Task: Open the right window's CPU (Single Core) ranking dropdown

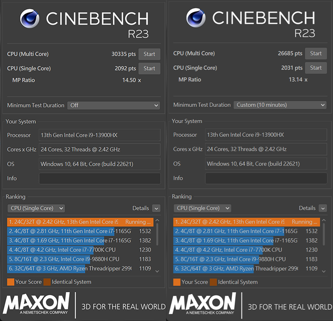Action: [x=202, y=208]
